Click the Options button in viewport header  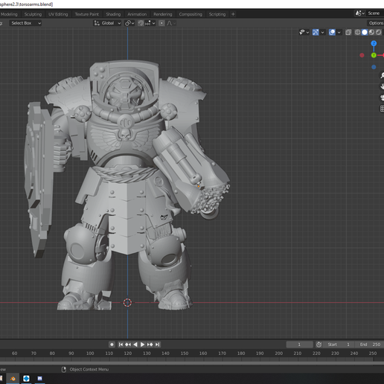[x=376, y=23]
